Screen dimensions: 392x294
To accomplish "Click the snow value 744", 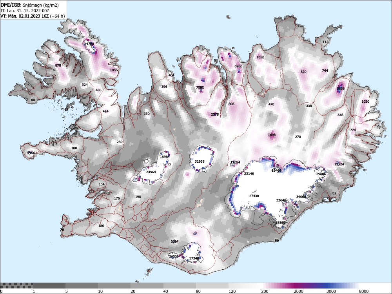I will [x=325, y=71].
